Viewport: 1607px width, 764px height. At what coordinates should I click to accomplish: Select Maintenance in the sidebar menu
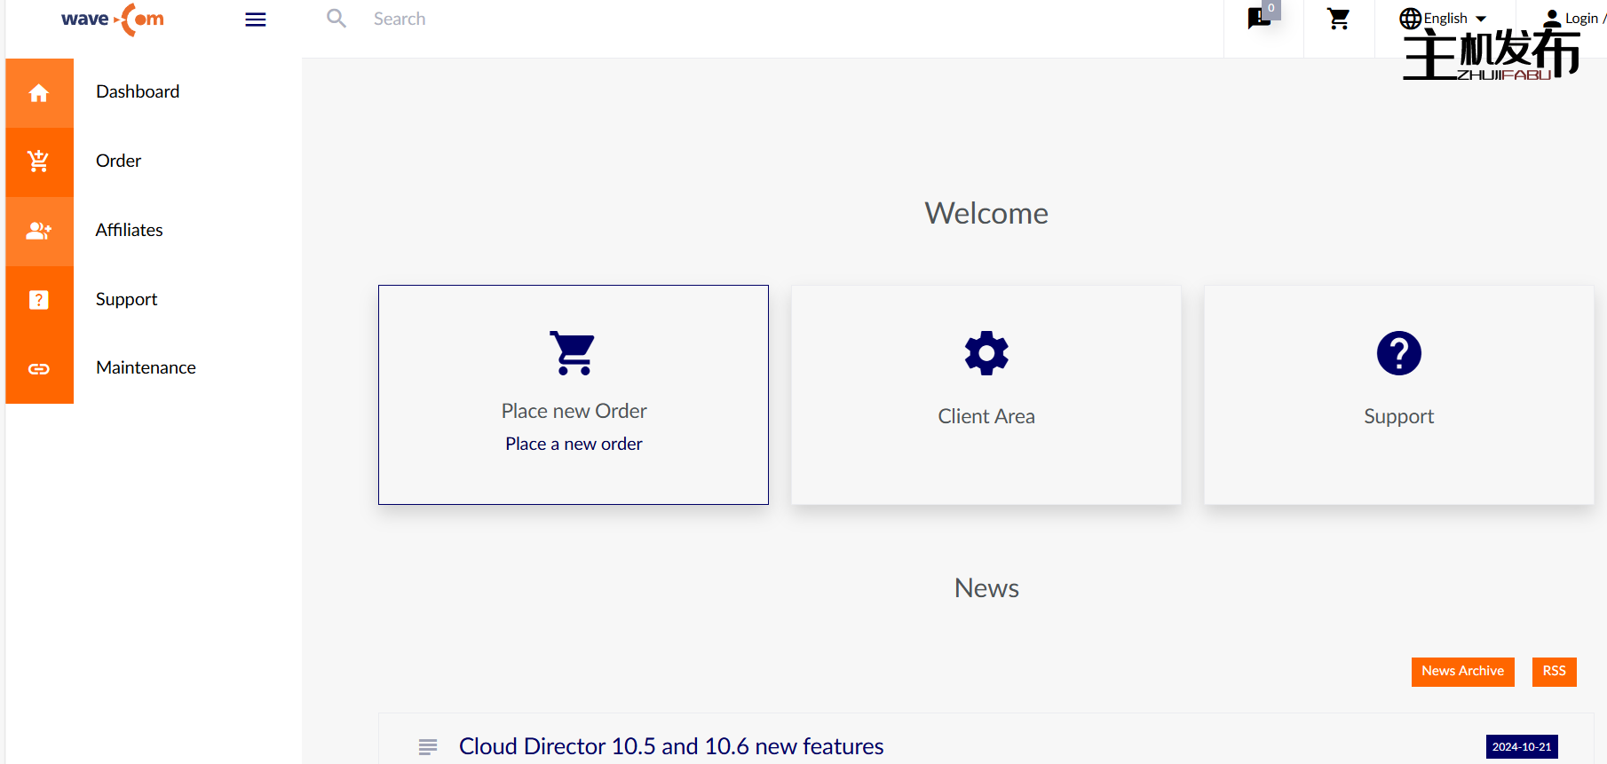tap(146, 367)
